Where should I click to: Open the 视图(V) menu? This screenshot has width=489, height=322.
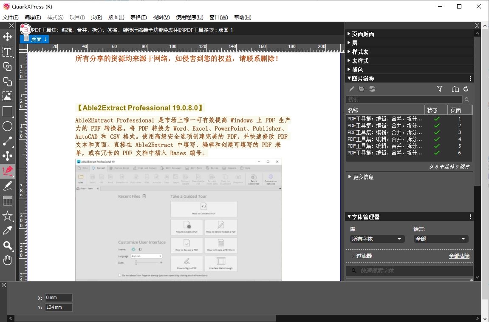coord(161,17)
